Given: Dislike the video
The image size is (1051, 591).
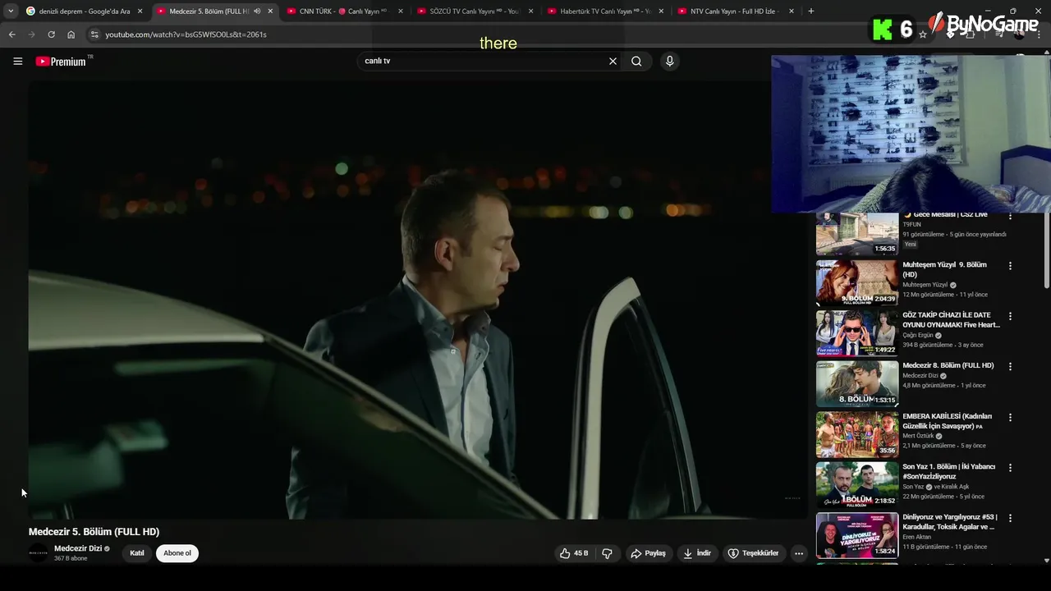Looking at the screenshot, I should pyautogui.click(x=608, y=553).
